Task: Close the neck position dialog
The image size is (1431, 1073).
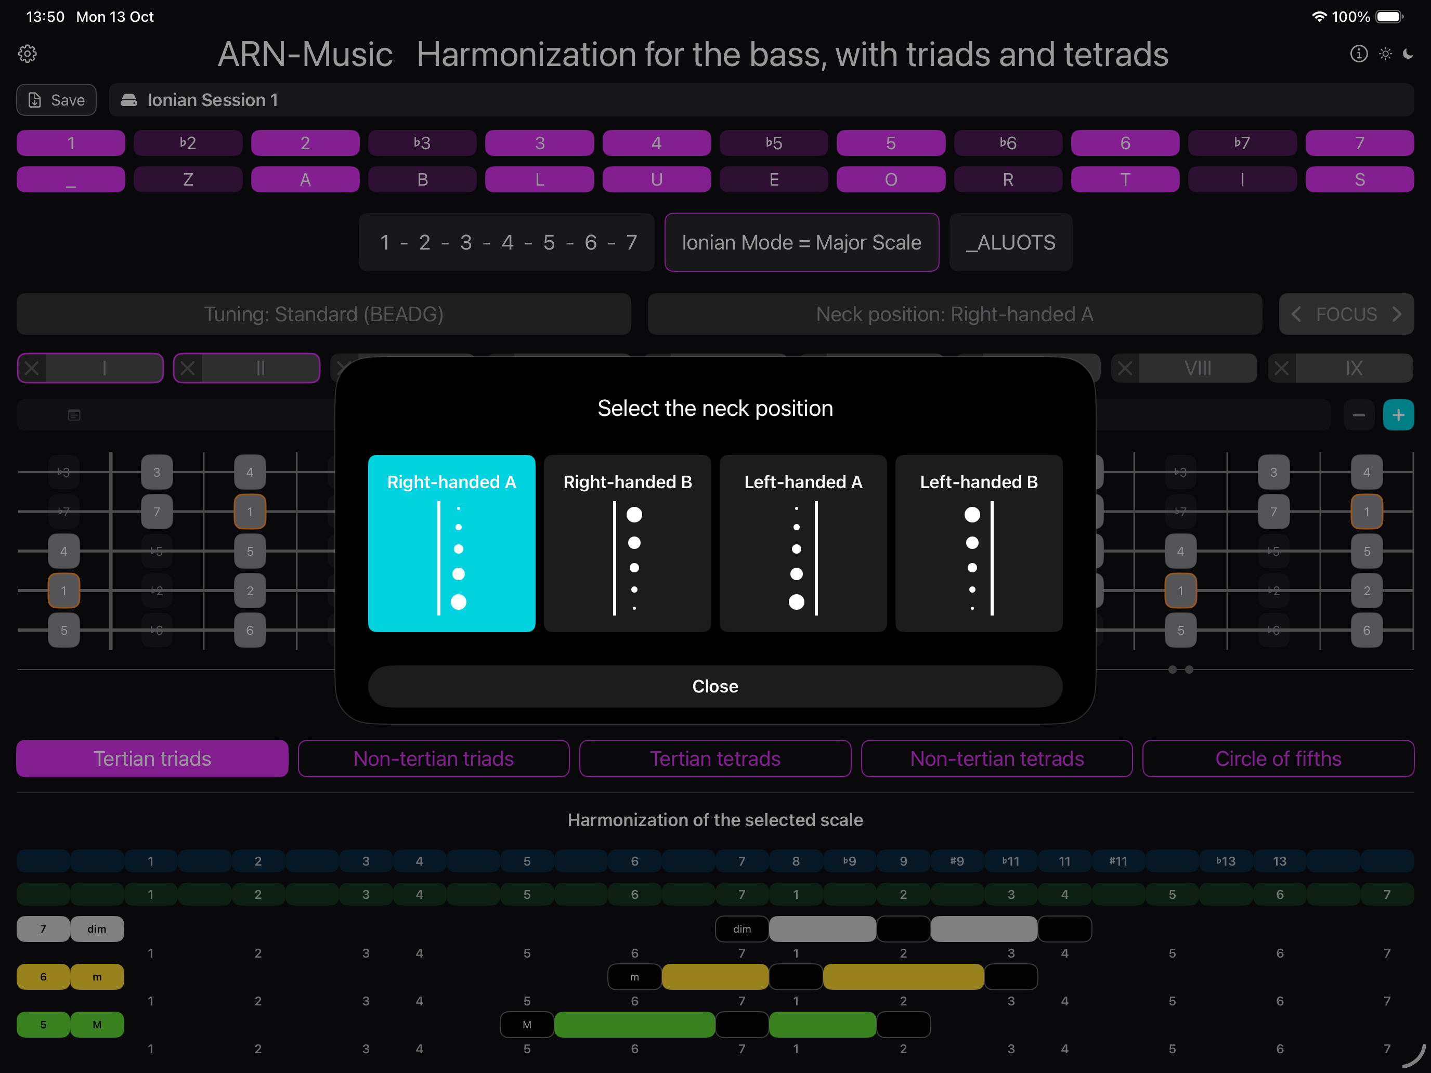Action: tap(715, 686)
